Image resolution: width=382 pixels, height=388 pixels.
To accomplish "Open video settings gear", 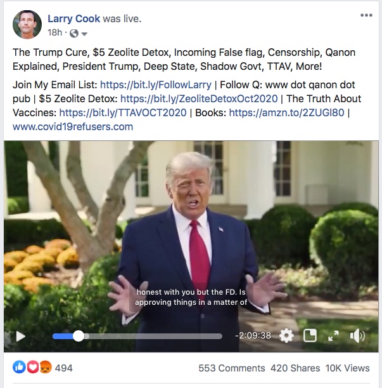I will 286,336.
